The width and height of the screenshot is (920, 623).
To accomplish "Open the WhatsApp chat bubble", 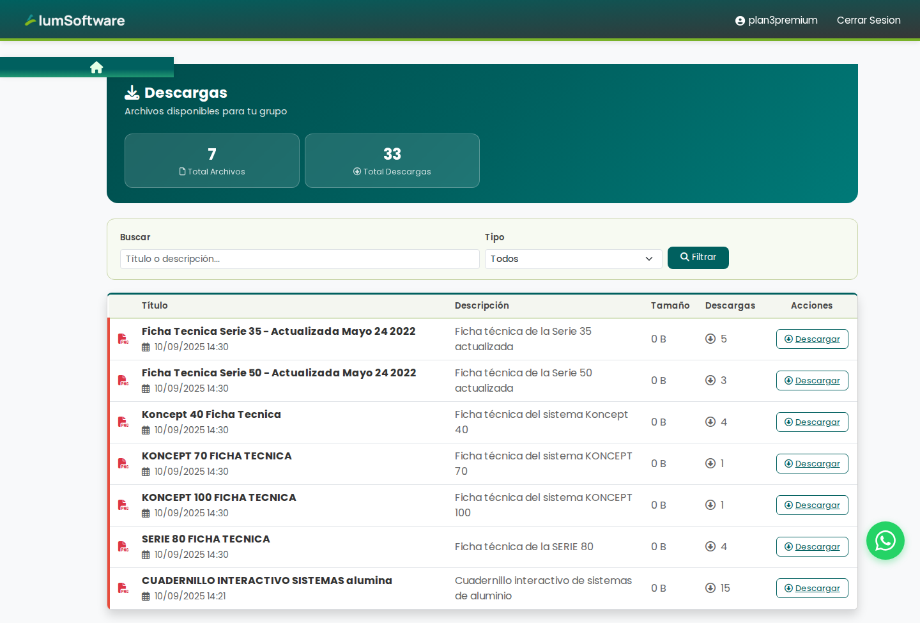I will click(x=885, y=541).
